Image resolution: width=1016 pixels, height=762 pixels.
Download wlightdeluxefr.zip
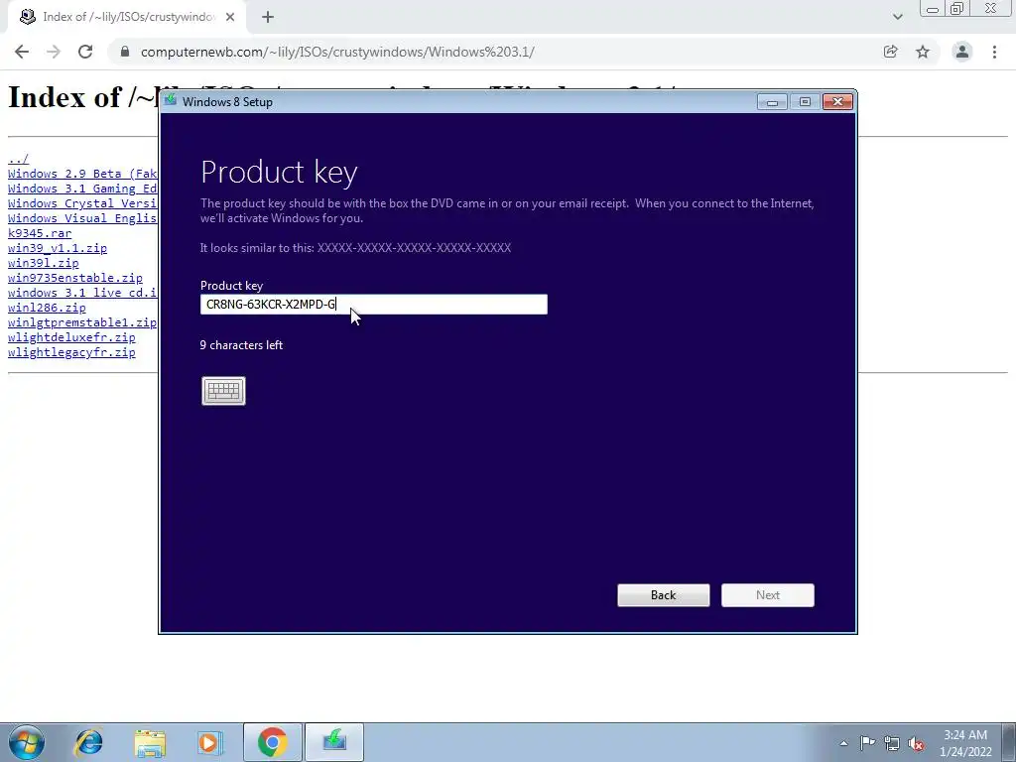71,337
